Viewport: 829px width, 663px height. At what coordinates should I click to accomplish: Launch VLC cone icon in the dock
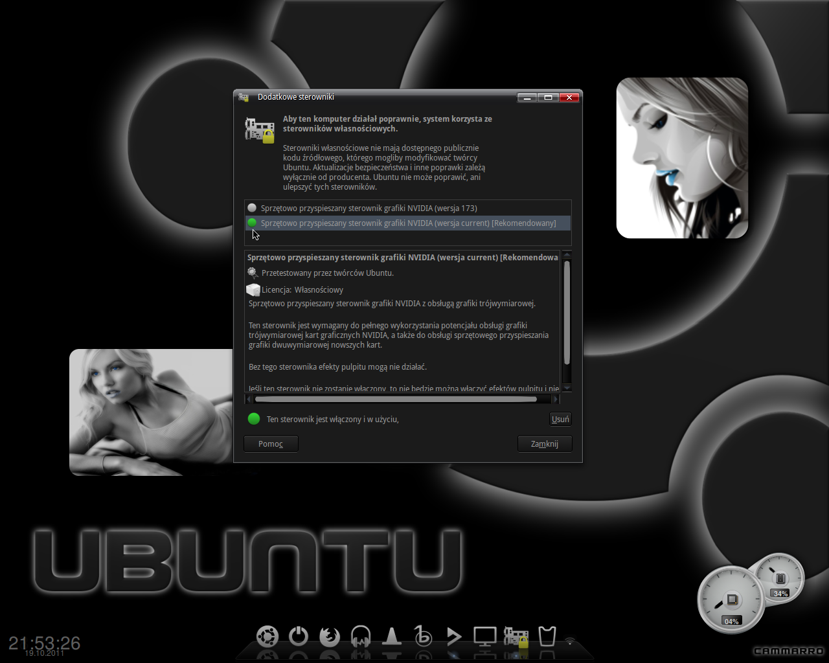(x=391, y=636)
